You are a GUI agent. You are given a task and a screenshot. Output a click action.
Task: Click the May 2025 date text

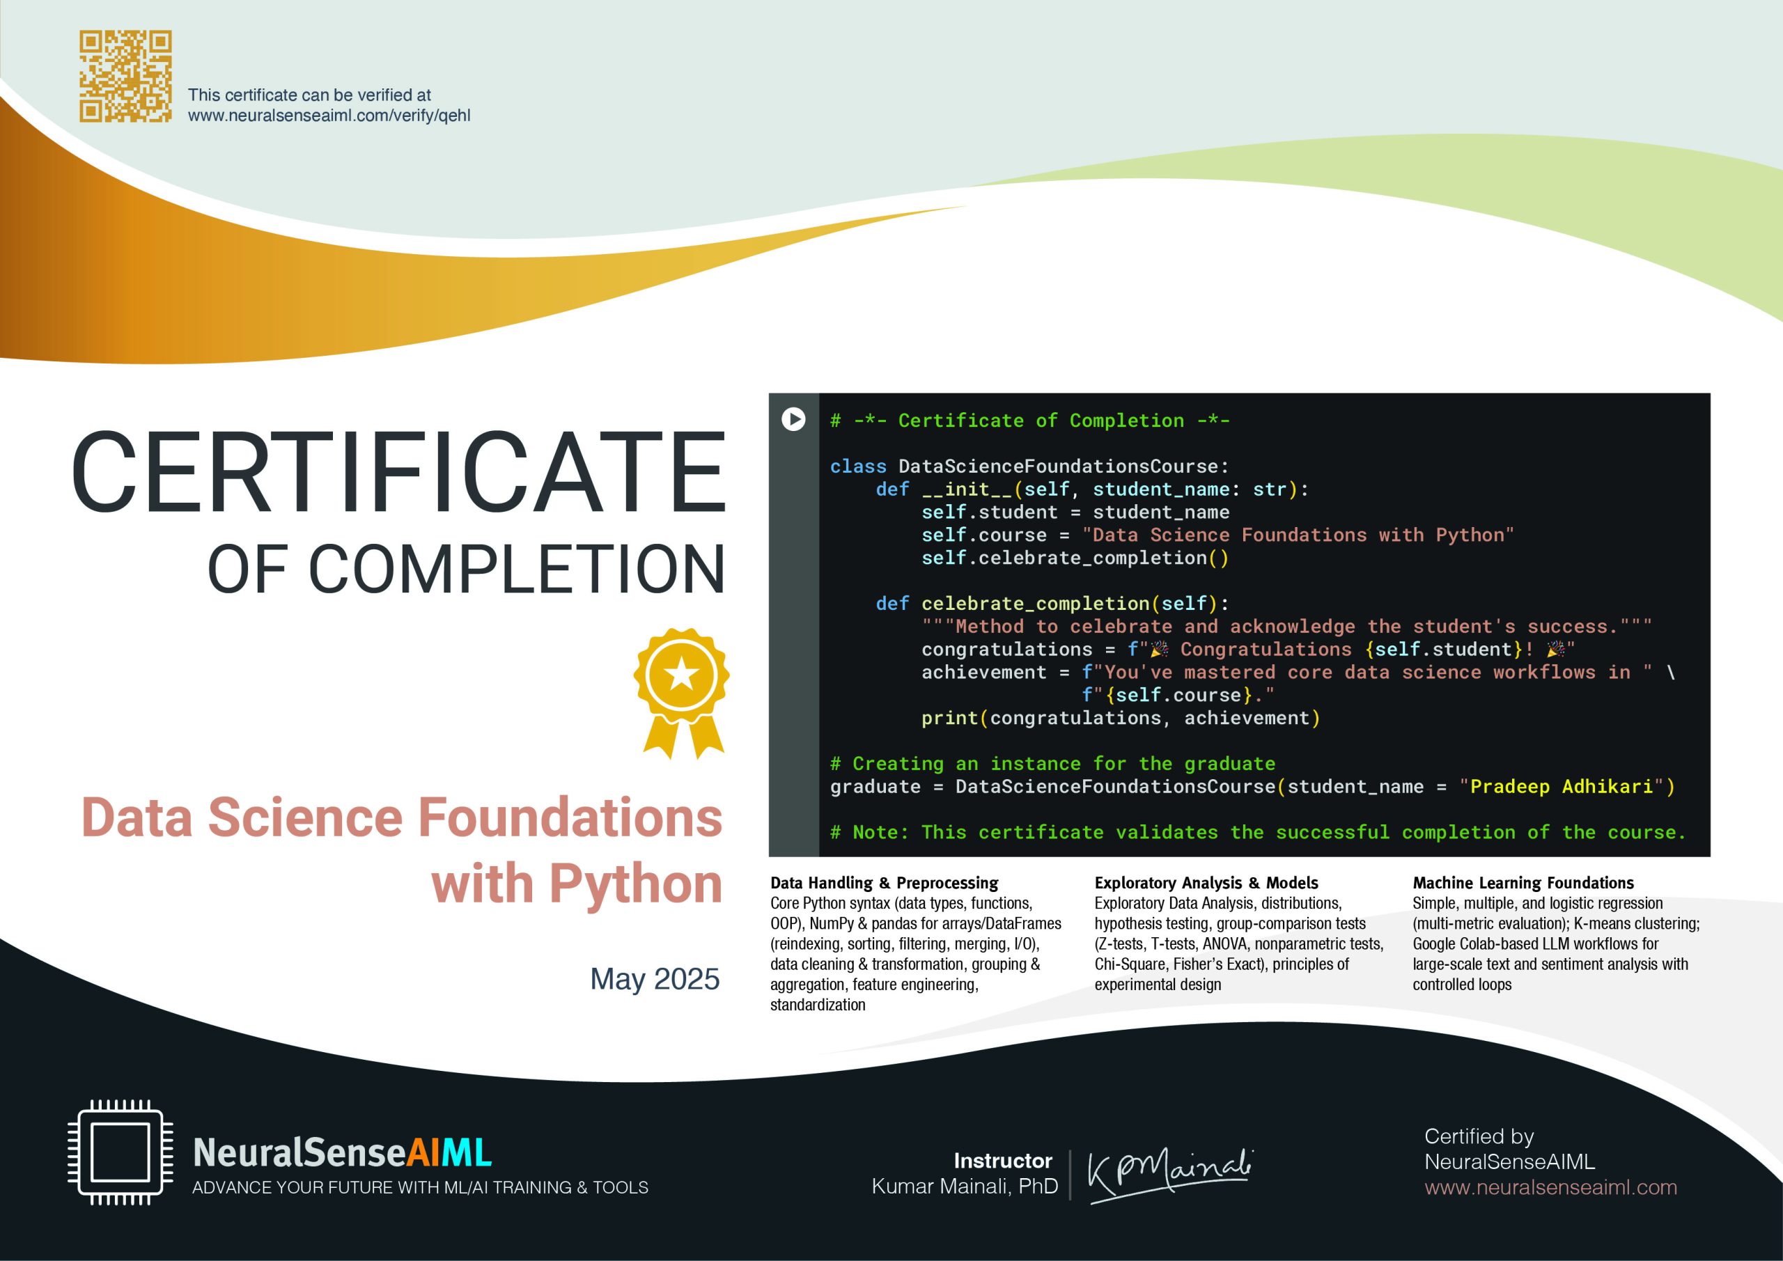(x=655, y=979)
